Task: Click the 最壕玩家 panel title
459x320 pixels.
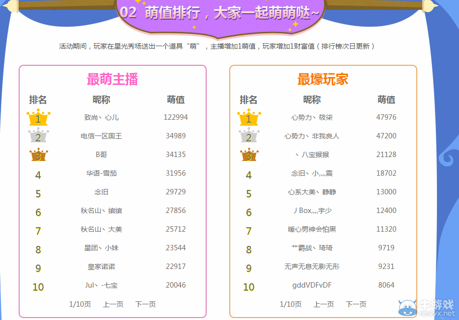Action: (323, 80)
